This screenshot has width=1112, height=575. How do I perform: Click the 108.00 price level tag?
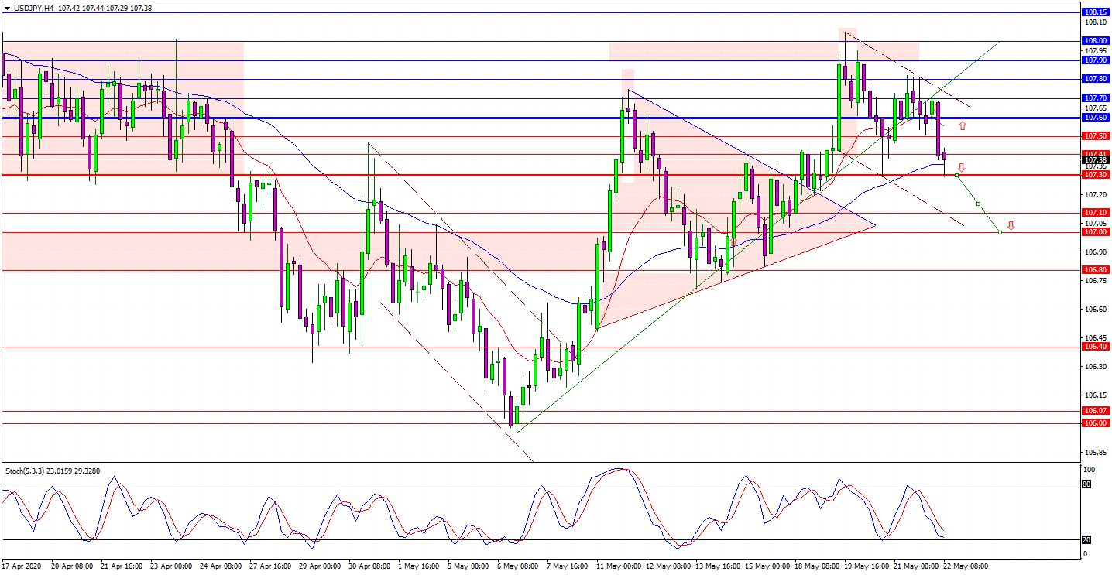[x=1096, y=41]
